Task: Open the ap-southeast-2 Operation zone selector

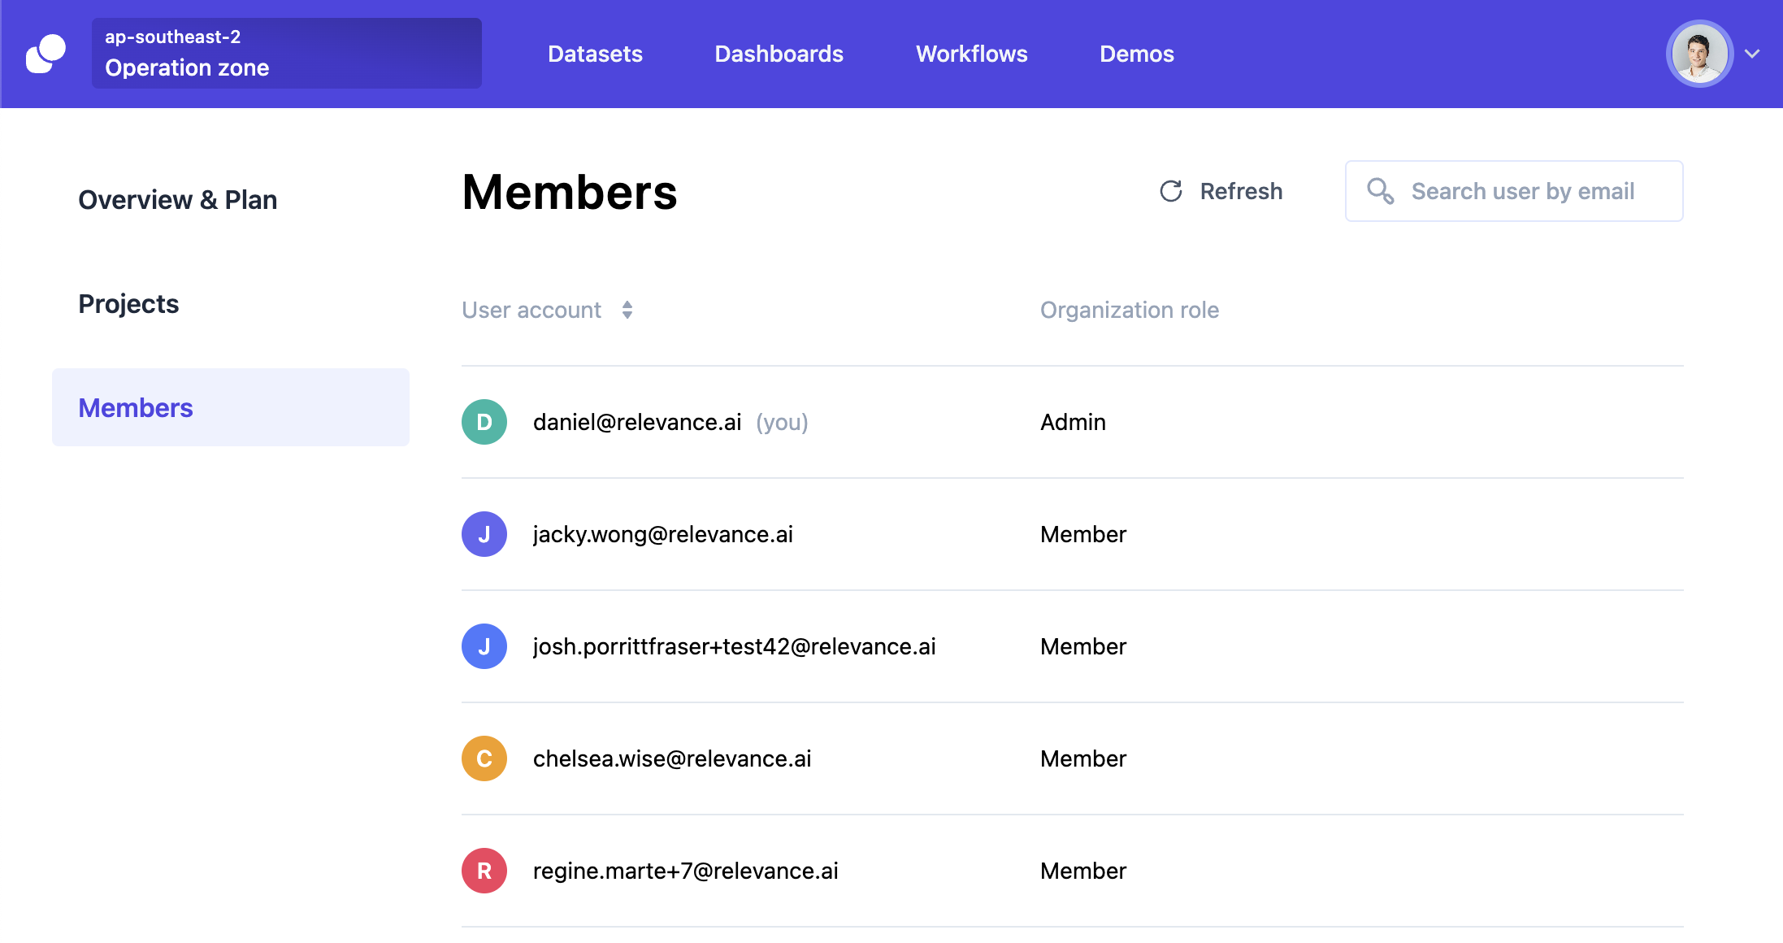Action: click(x=286, y=54)
